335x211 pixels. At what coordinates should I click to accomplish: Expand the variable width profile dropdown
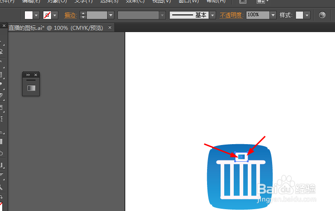(x=162, y=15)
